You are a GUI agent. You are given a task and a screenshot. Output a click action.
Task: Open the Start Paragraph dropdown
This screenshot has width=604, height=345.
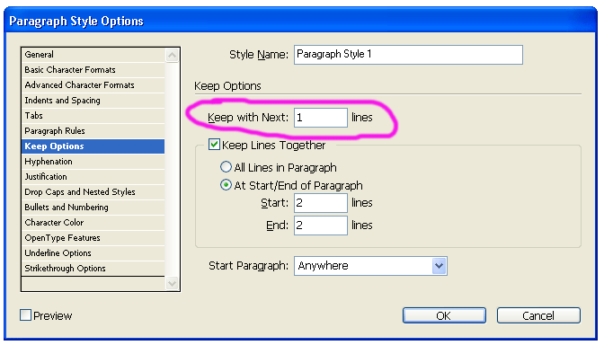(x=370, y=266)
